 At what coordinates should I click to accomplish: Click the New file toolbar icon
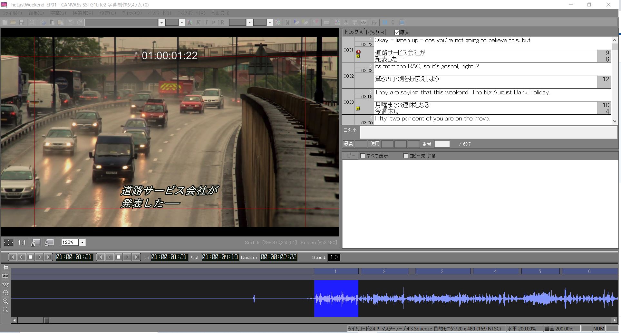(x=5, y=22)
